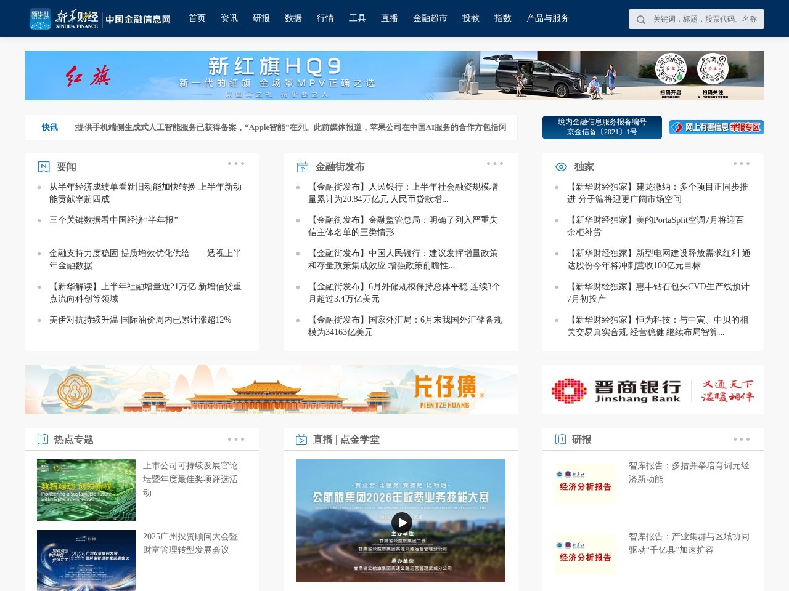Open the 金融超市 menu item
This screenshot has width=789, height=591.
click(x=430, y=18)
